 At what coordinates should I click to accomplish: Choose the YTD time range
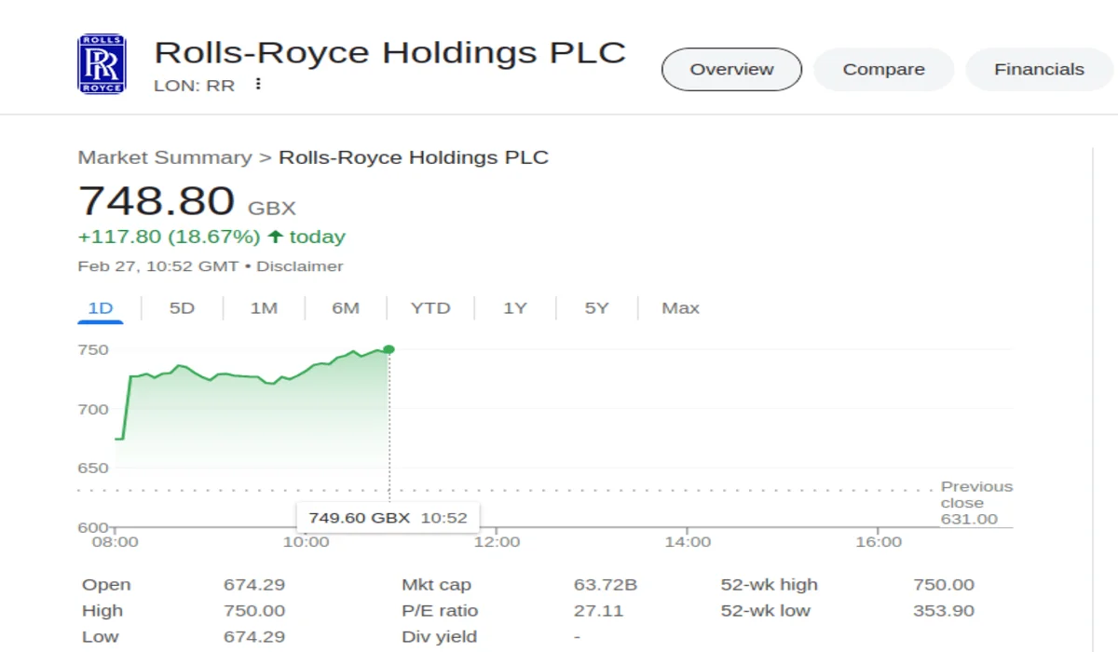click(x=430, y=308)
